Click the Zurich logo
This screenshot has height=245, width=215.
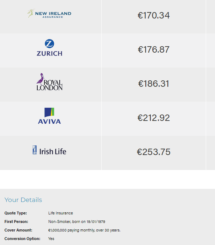tap(49, 49)
